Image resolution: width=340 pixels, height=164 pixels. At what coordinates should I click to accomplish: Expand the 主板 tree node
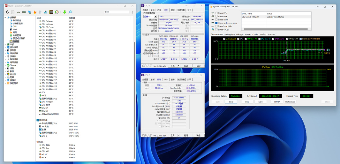5,45
